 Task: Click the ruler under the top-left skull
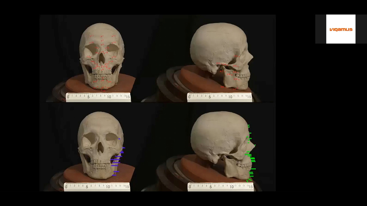(x=98, y=97)
